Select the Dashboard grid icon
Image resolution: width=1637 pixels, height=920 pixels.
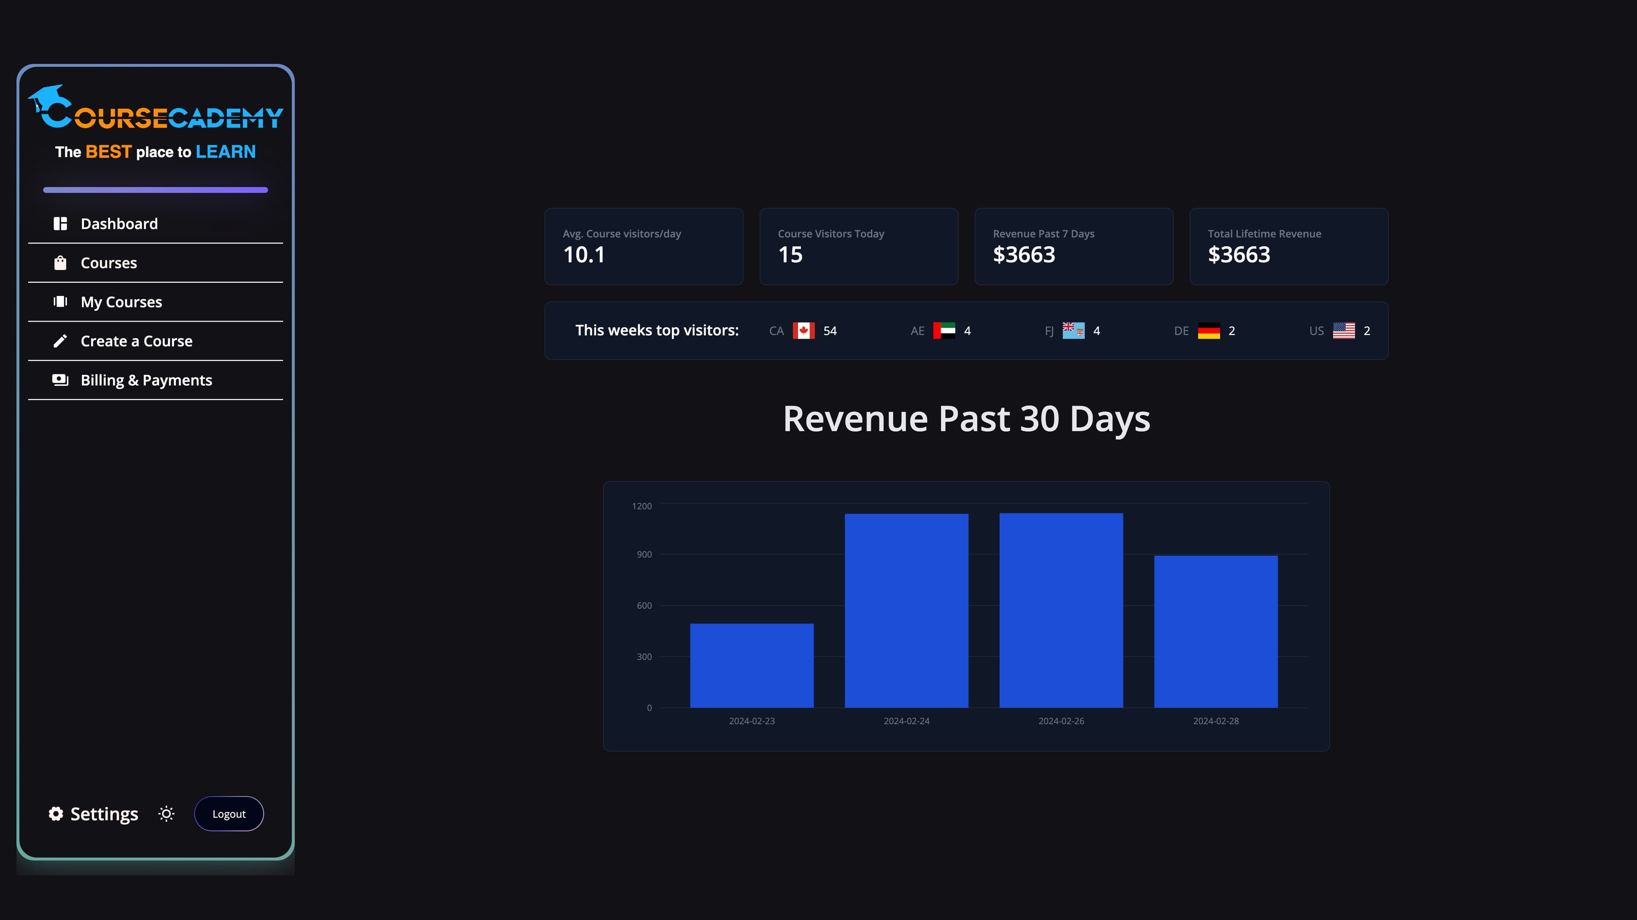[x=61, y=224]
